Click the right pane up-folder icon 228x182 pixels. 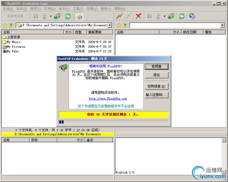point(125,25)
